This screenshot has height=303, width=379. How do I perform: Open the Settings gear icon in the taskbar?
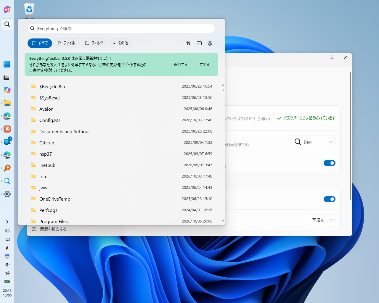tap(7, 194)
